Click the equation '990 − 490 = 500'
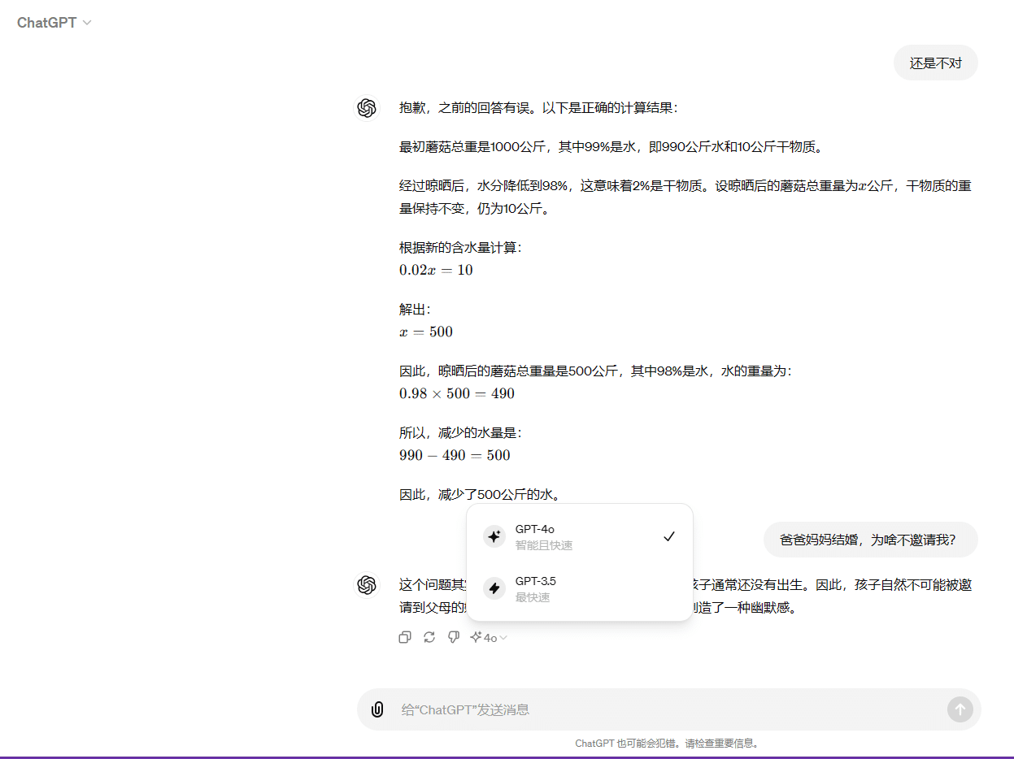This screenshot has height=759, width=1014. [455, 455]
